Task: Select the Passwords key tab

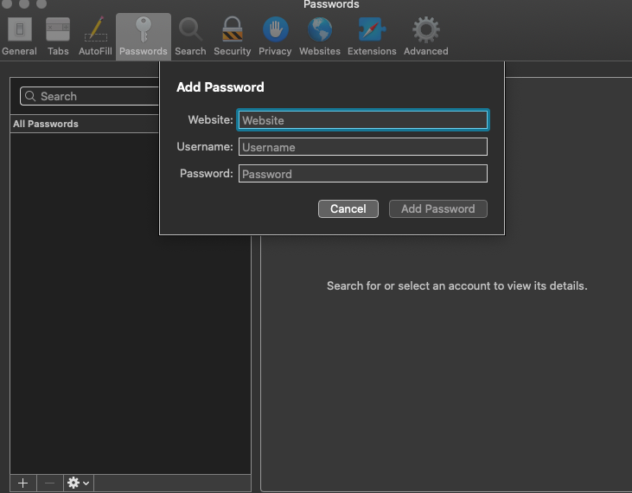Action: [x=144, y=36]
